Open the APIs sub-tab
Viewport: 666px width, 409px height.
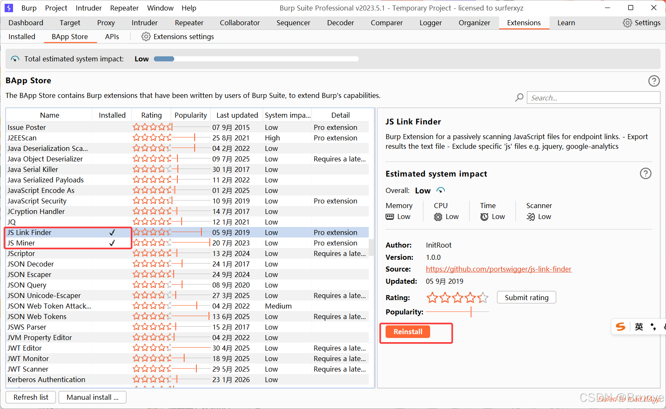tap(112, 37)
